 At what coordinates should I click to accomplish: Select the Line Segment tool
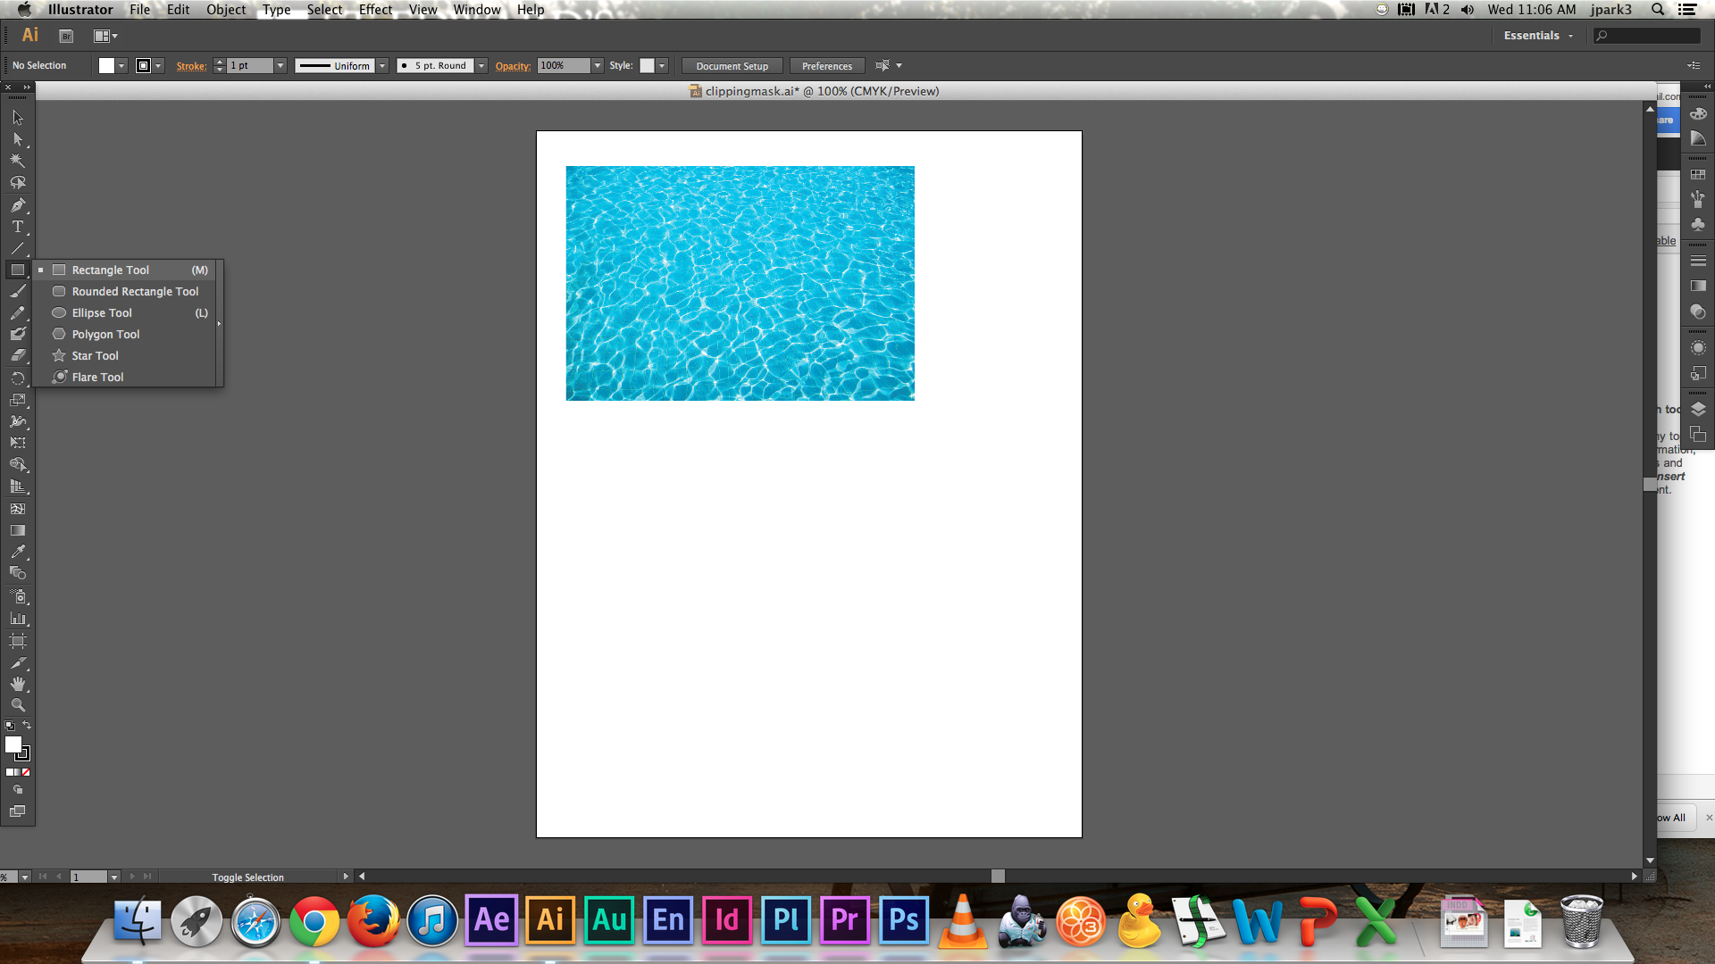point(17,248)
